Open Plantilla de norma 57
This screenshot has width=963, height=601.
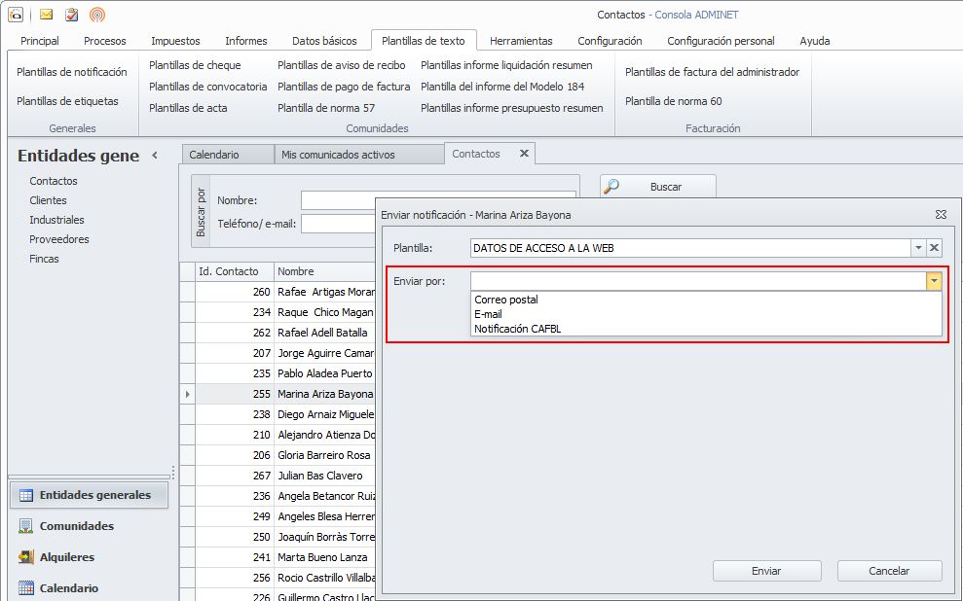tap(326, 108)
